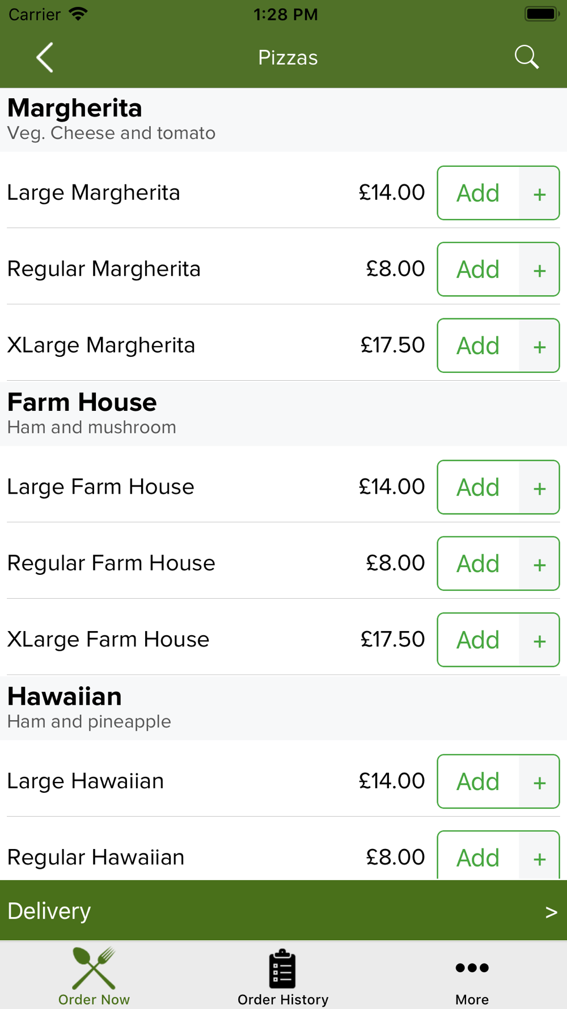
Task: Add XLarge Farm House to the order
Action: [478, 640]
